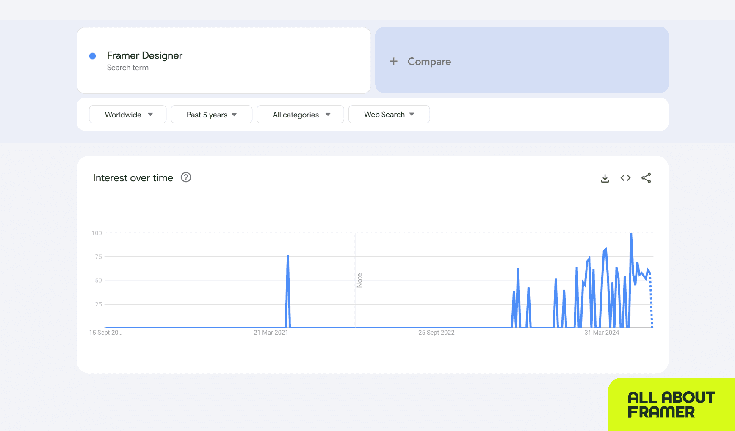Click the Interest over time heading
The image size is (735, 431).
tap(133, 178)
